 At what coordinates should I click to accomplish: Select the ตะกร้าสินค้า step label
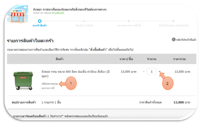[40, 25]
